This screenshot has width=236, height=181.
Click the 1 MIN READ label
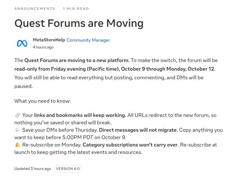pos(76,9)
